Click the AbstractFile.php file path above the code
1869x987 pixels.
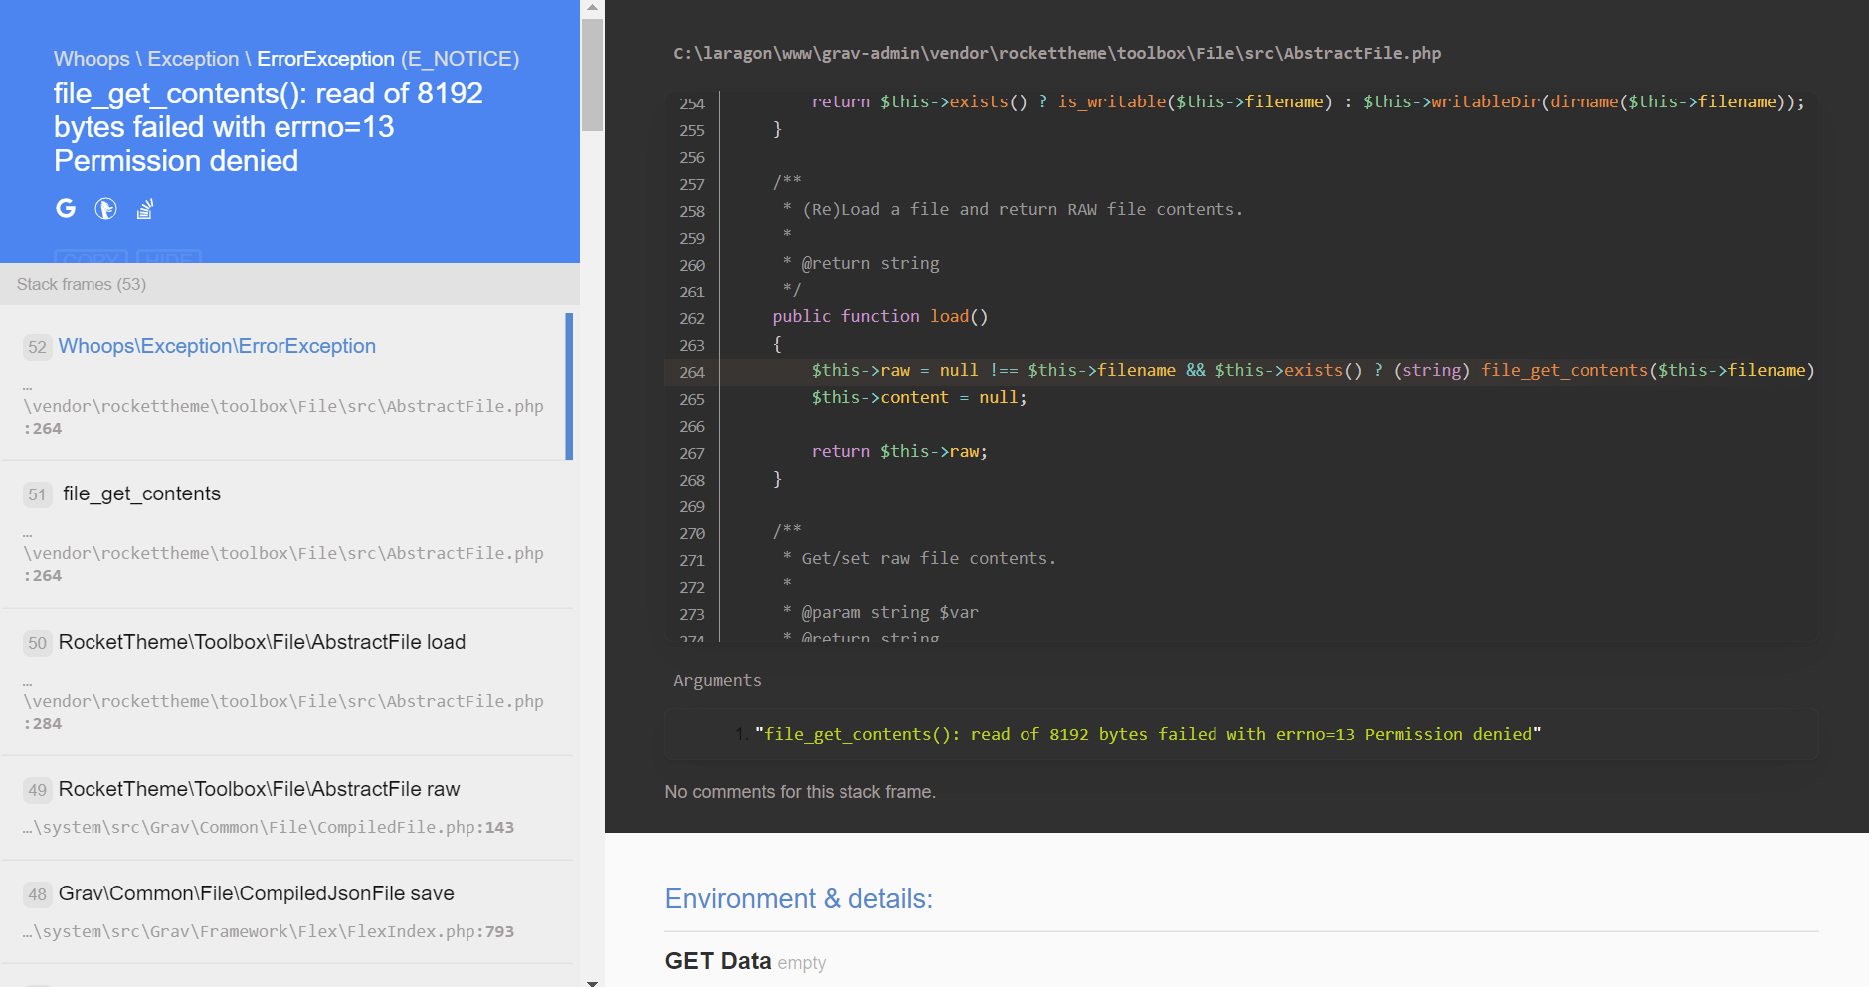pyautogui.click(x=1057, y=53)
